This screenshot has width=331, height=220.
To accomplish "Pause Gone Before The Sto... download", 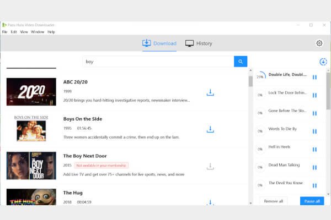I will click(314, 113).
